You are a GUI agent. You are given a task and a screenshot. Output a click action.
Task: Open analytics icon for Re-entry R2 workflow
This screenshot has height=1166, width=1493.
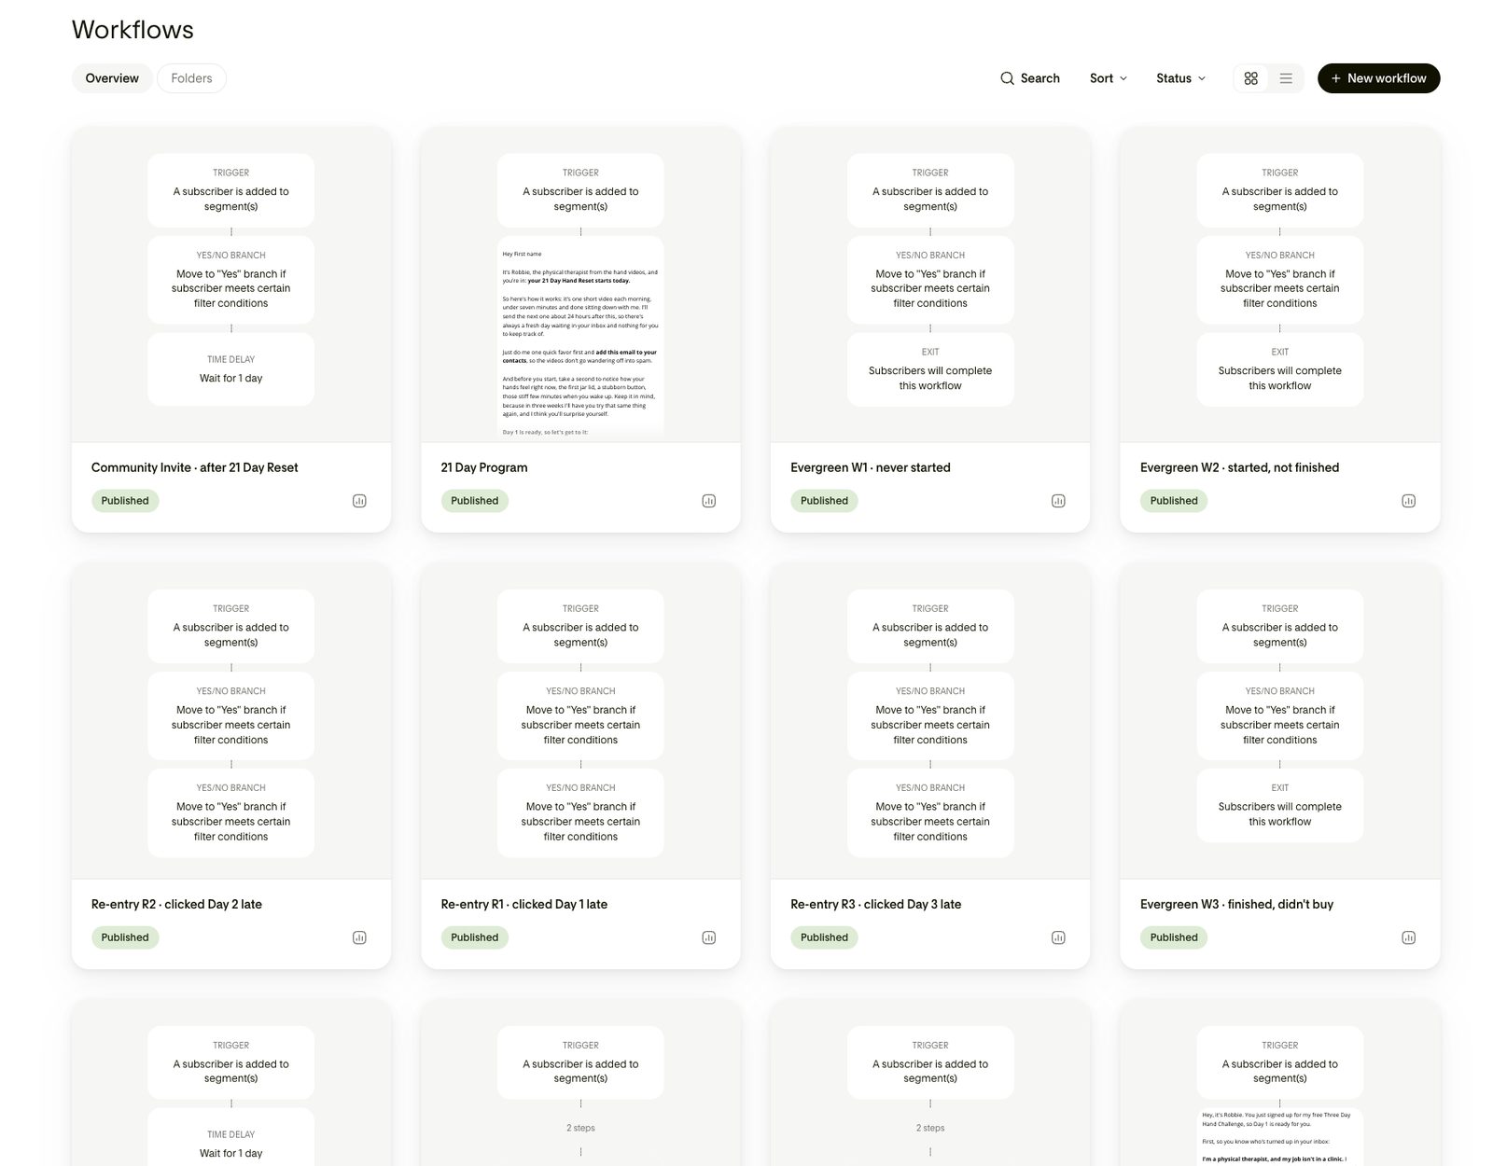point(359,937)
